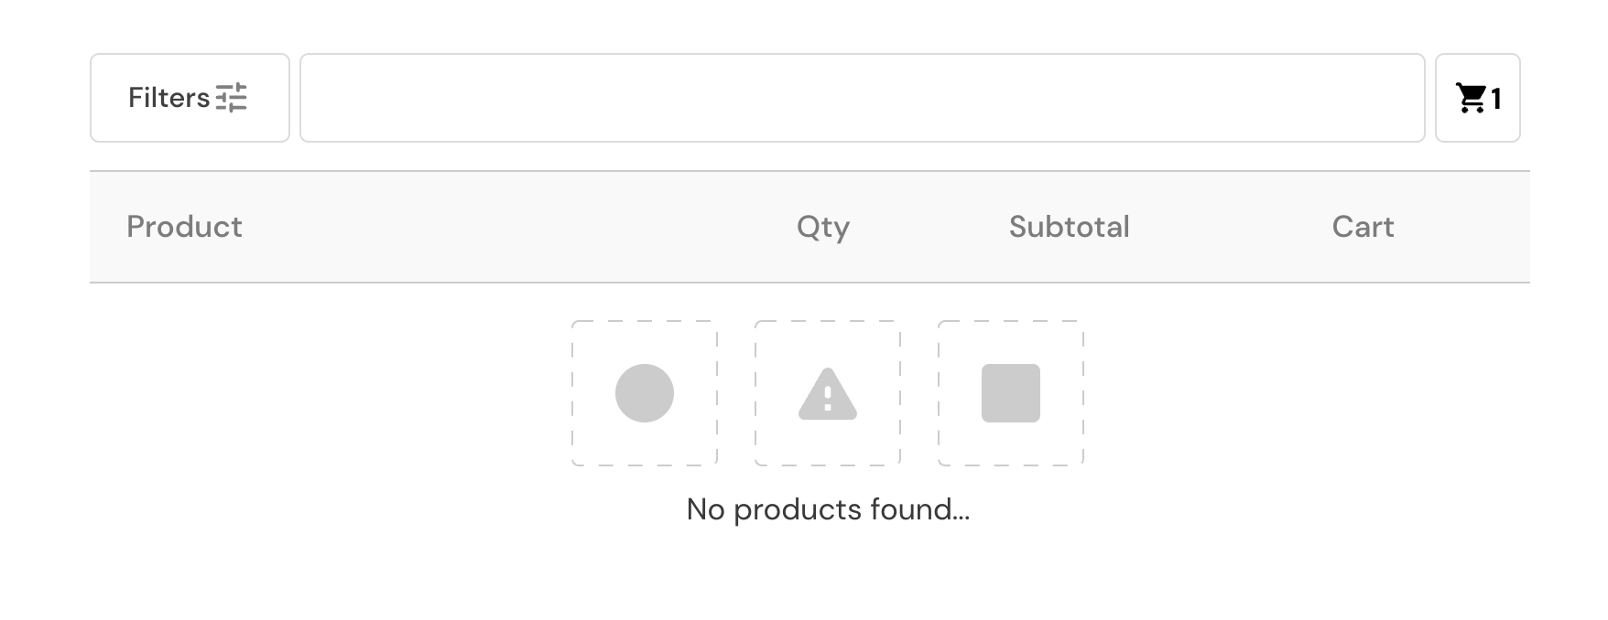
Task: Click the "Filters" text label
Action: click(x=169, y=98)
